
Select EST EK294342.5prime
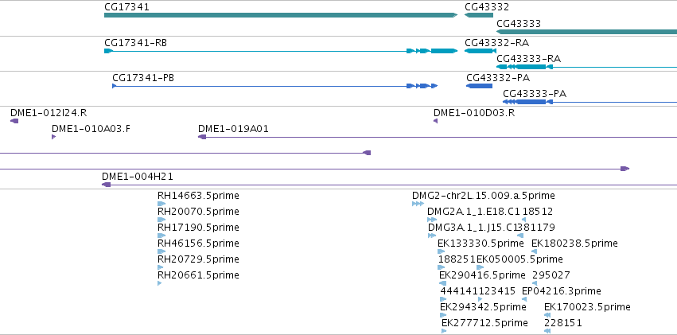pyautogui.click(x=443, y=315)
